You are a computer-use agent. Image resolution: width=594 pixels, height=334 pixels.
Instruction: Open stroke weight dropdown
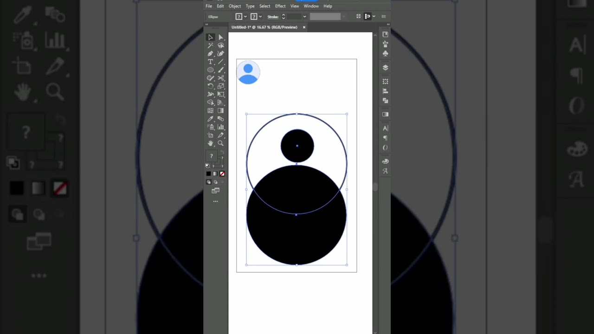[304, 17]
